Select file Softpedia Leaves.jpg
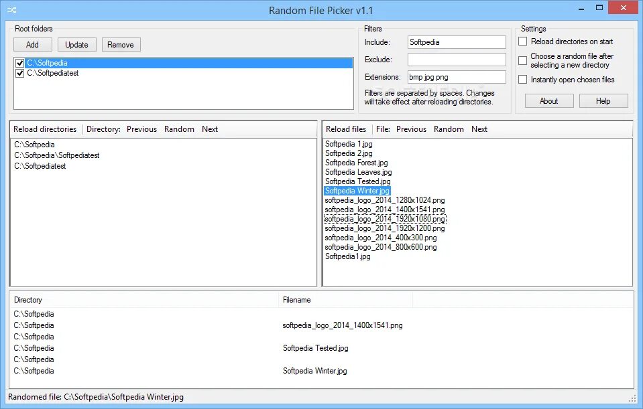This screenshot has width=643, height=409. (359, 172)
